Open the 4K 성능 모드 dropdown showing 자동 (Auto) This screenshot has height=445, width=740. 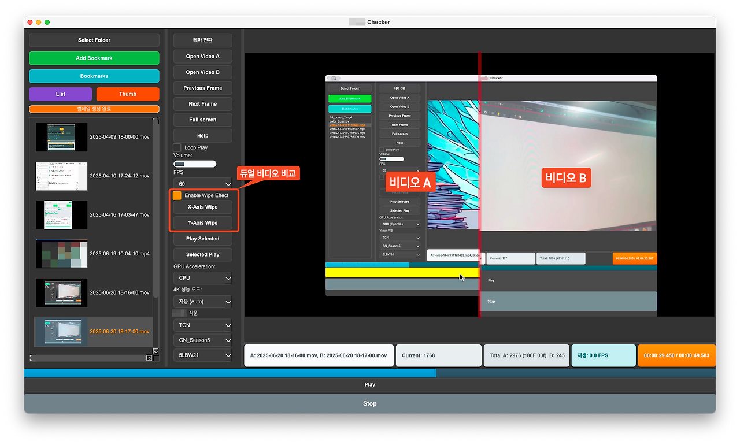coord(202,302)
